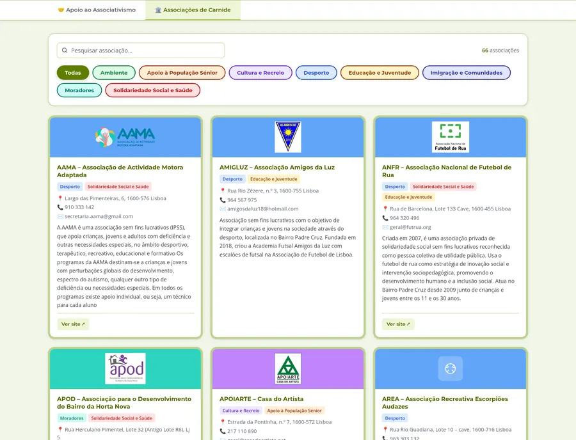Image resolution: width=576 pixels, height=440 pixels.
Task: Filter by Ambiente category
Action: (x=114, y=73)
